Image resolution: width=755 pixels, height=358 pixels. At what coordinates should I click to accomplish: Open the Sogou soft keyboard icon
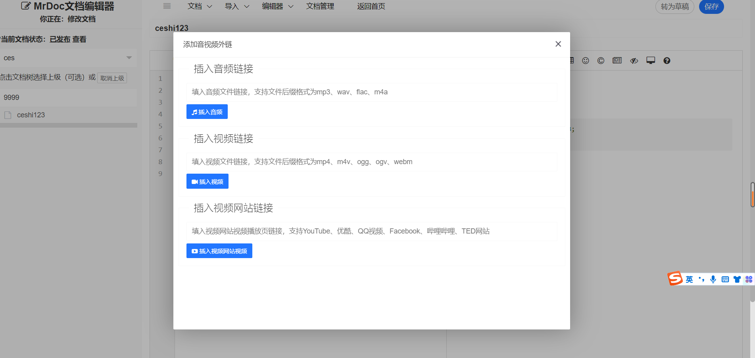[x=725, y=280]
